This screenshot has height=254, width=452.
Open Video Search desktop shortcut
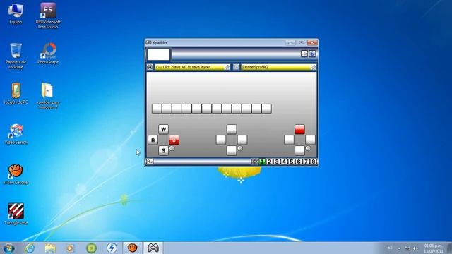click(16, 134)
